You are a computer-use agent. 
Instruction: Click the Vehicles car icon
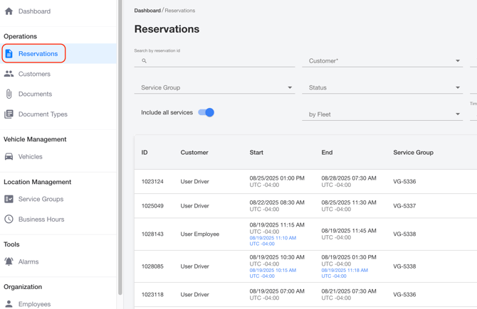point(9,156)
